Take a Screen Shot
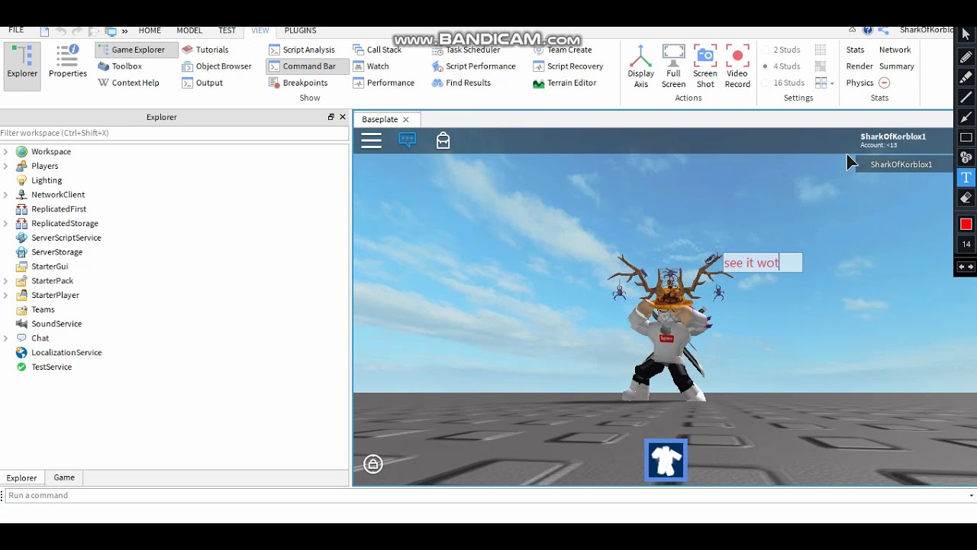 pos(705,66)
